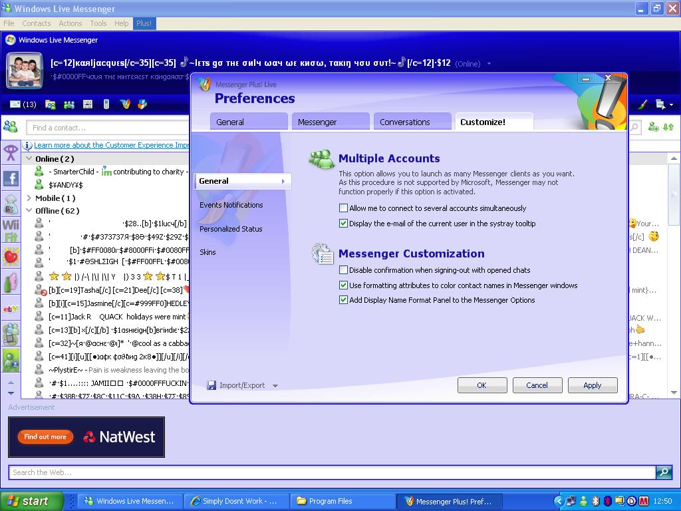681x511 pixels.
Task: Open the Wii Fit sidebar tab
Action: coord(11,230)
